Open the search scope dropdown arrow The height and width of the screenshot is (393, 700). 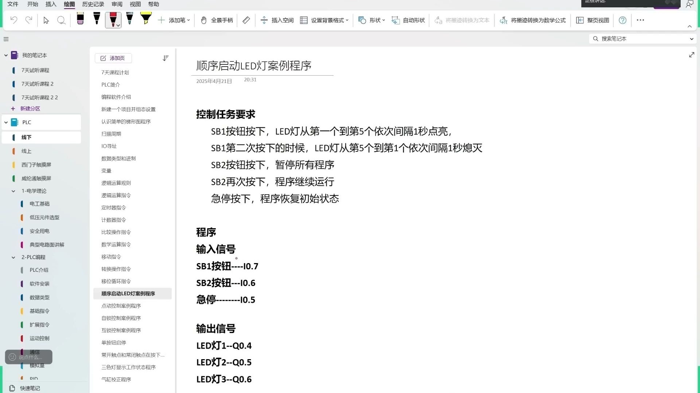click(692, 39)
